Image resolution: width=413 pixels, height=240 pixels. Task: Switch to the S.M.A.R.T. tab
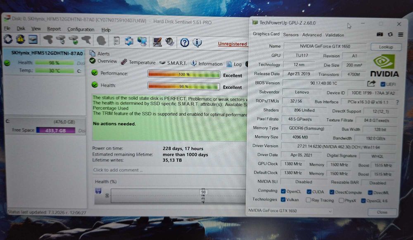point(173,63)
